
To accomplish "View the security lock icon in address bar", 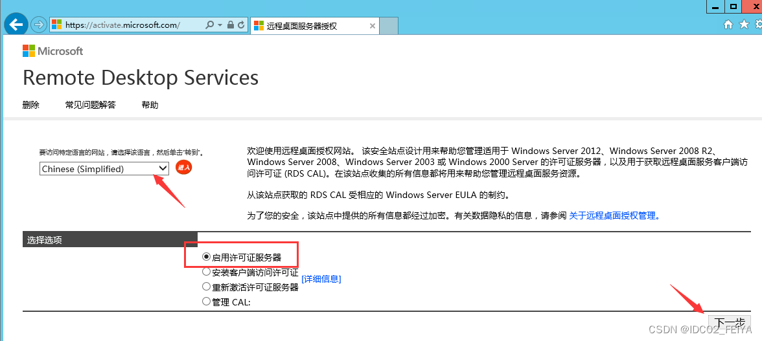I will (x=231, y=24).
